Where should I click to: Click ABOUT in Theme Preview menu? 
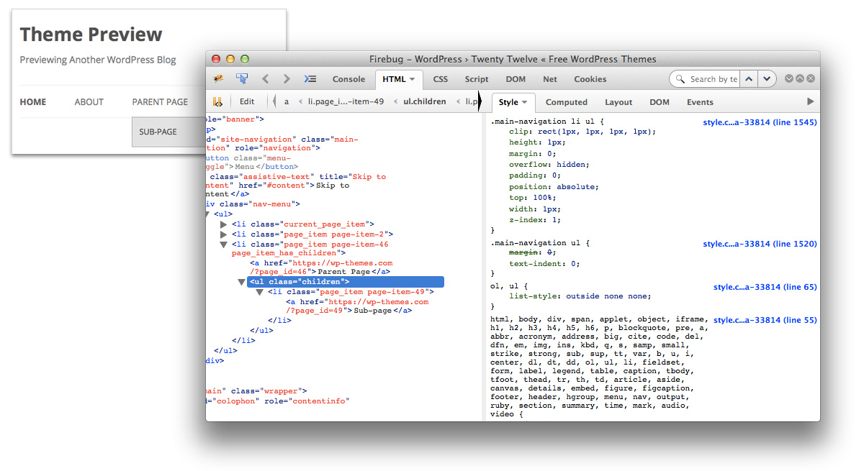pos(89,102)
